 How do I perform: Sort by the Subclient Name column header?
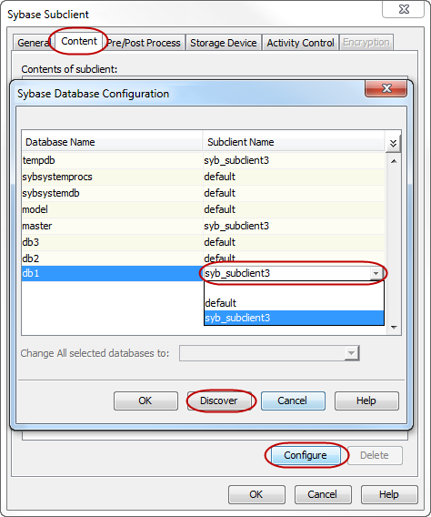pos(294,142)
